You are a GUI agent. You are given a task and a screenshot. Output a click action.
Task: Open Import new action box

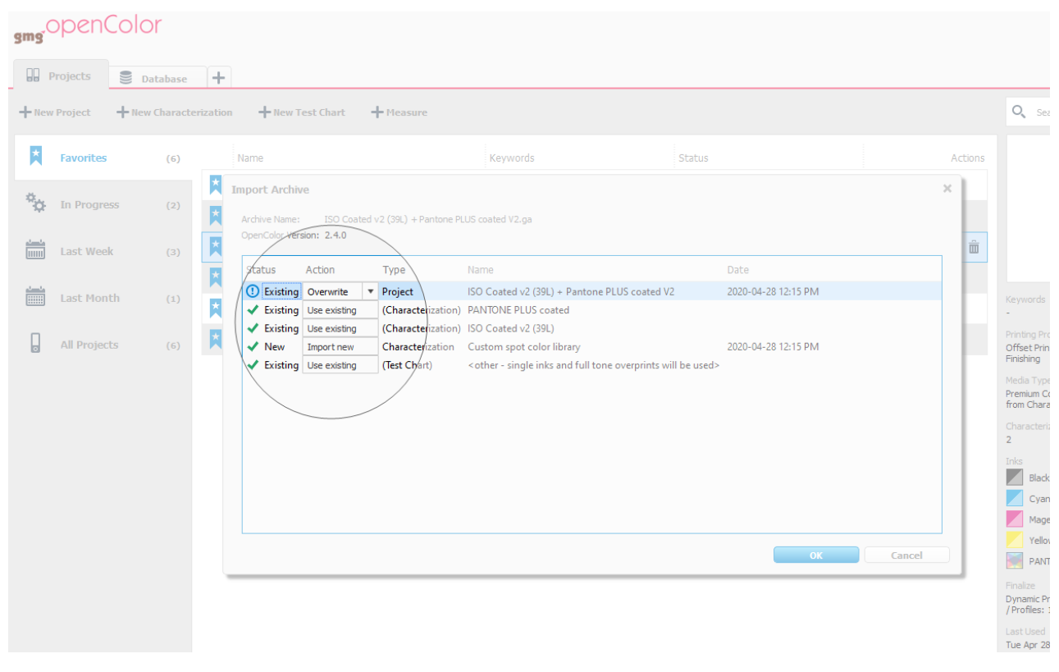[x=340, y=347]
